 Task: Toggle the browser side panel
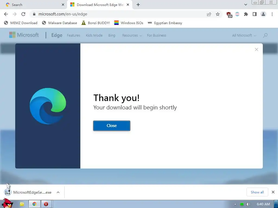click(x=255, y=14)
